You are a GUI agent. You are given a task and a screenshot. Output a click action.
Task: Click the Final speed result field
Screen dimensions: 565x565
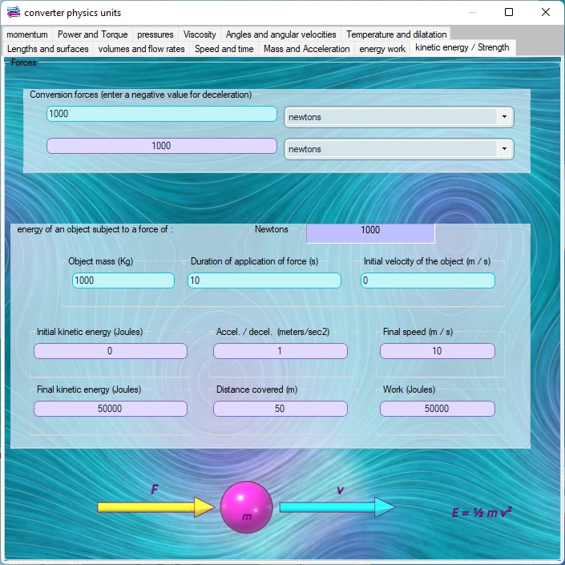click(x=438, y=351)
